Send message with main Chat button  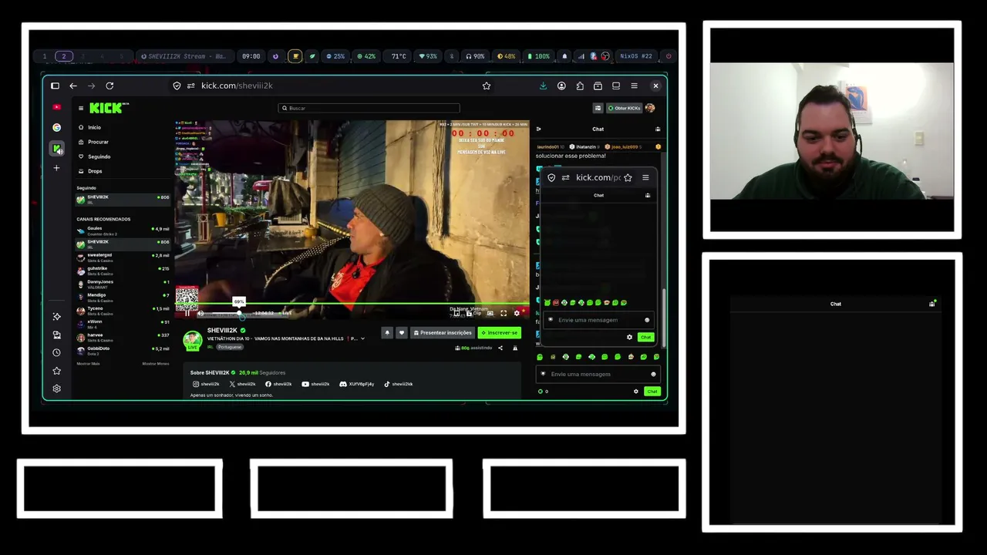pos(652,392)
